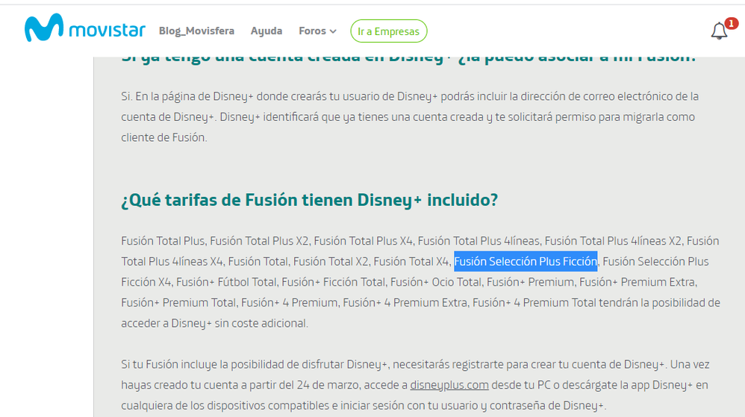Open the notifications bell
This screenshot has height=417, width=745.
[x=719, y=31]
